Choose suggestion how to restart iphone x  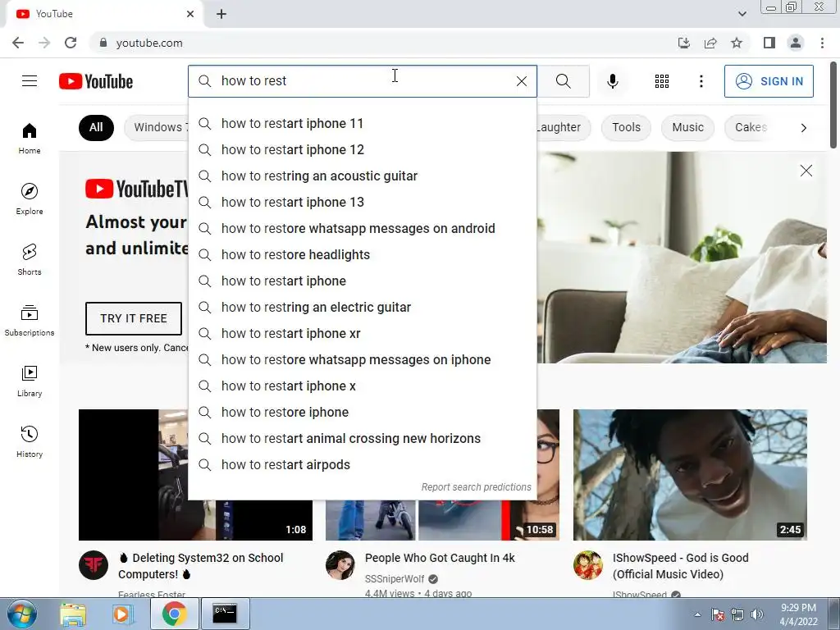[362, 386]
